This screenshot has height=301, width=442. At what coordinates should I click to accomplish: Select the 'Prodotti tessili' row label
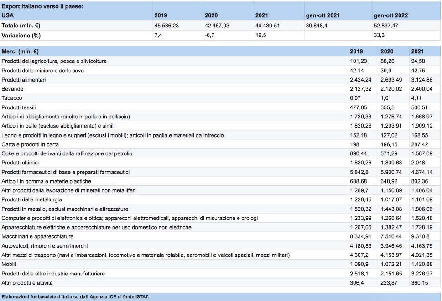19,107
